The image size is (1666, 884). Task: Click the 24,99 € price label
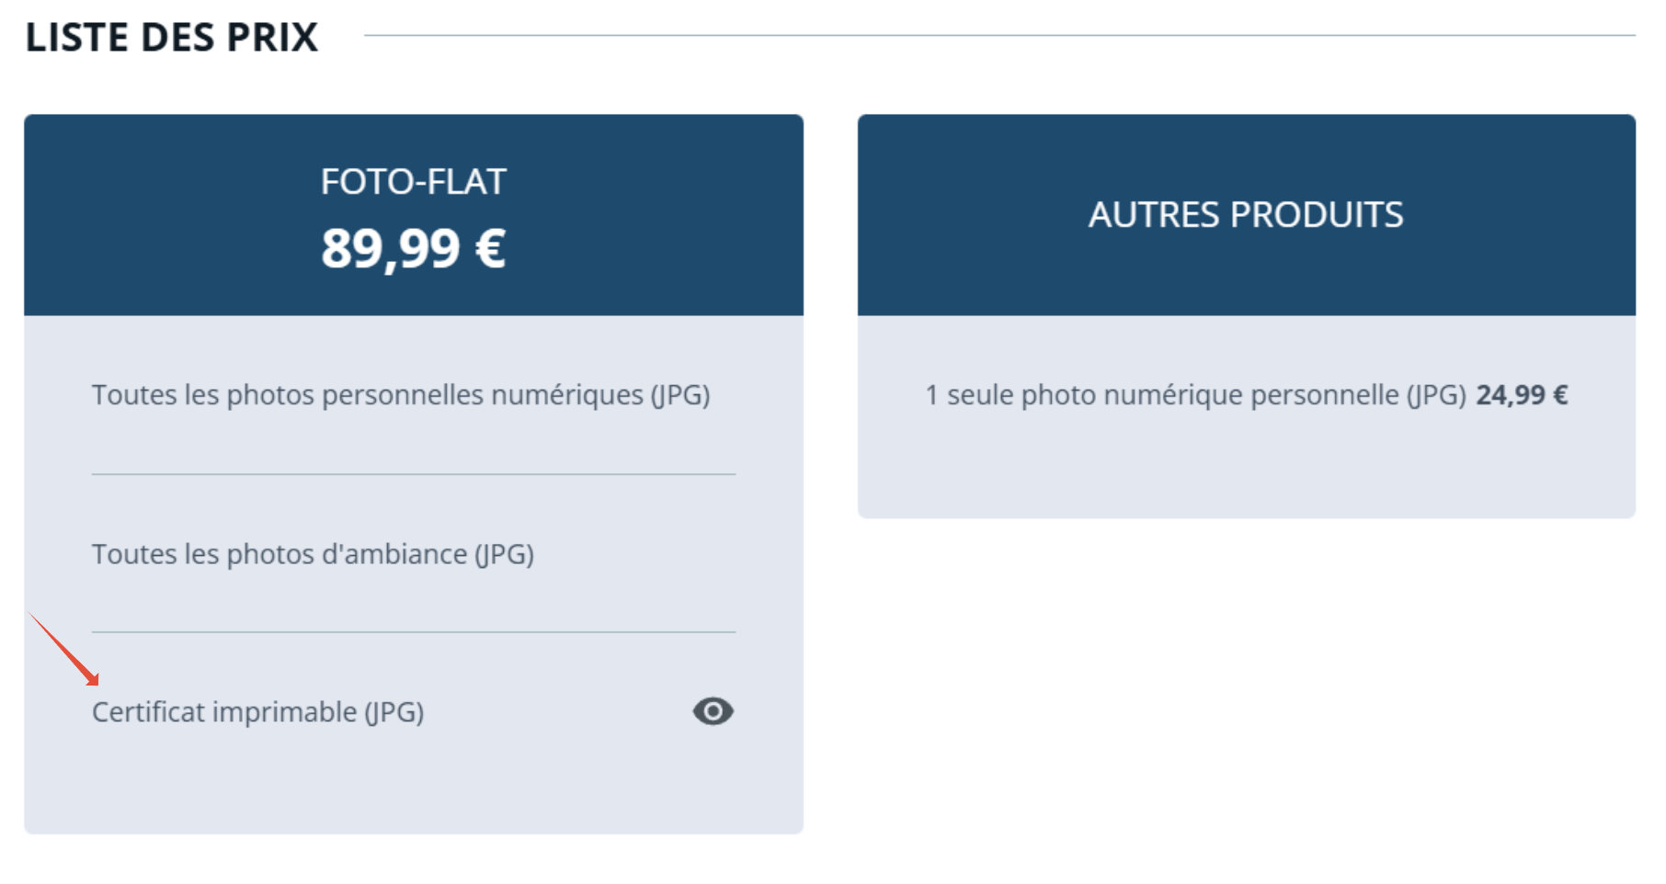(1522, 395)
